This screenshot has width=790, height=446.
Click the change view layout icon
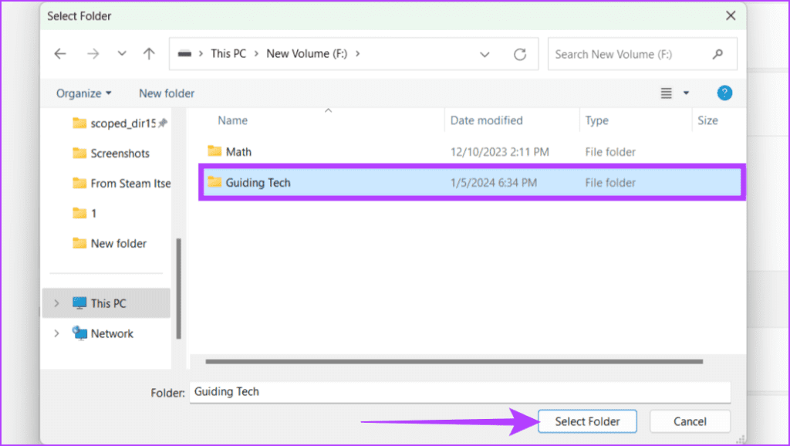665,93
